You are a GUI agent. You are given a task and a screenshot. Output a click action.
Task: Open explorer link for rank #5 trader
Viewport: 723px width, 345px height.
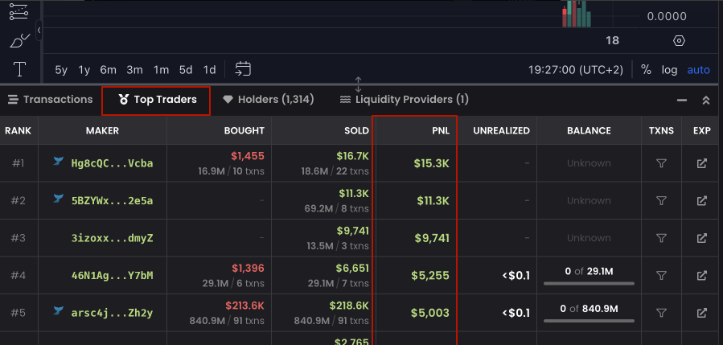click(702, 313)
